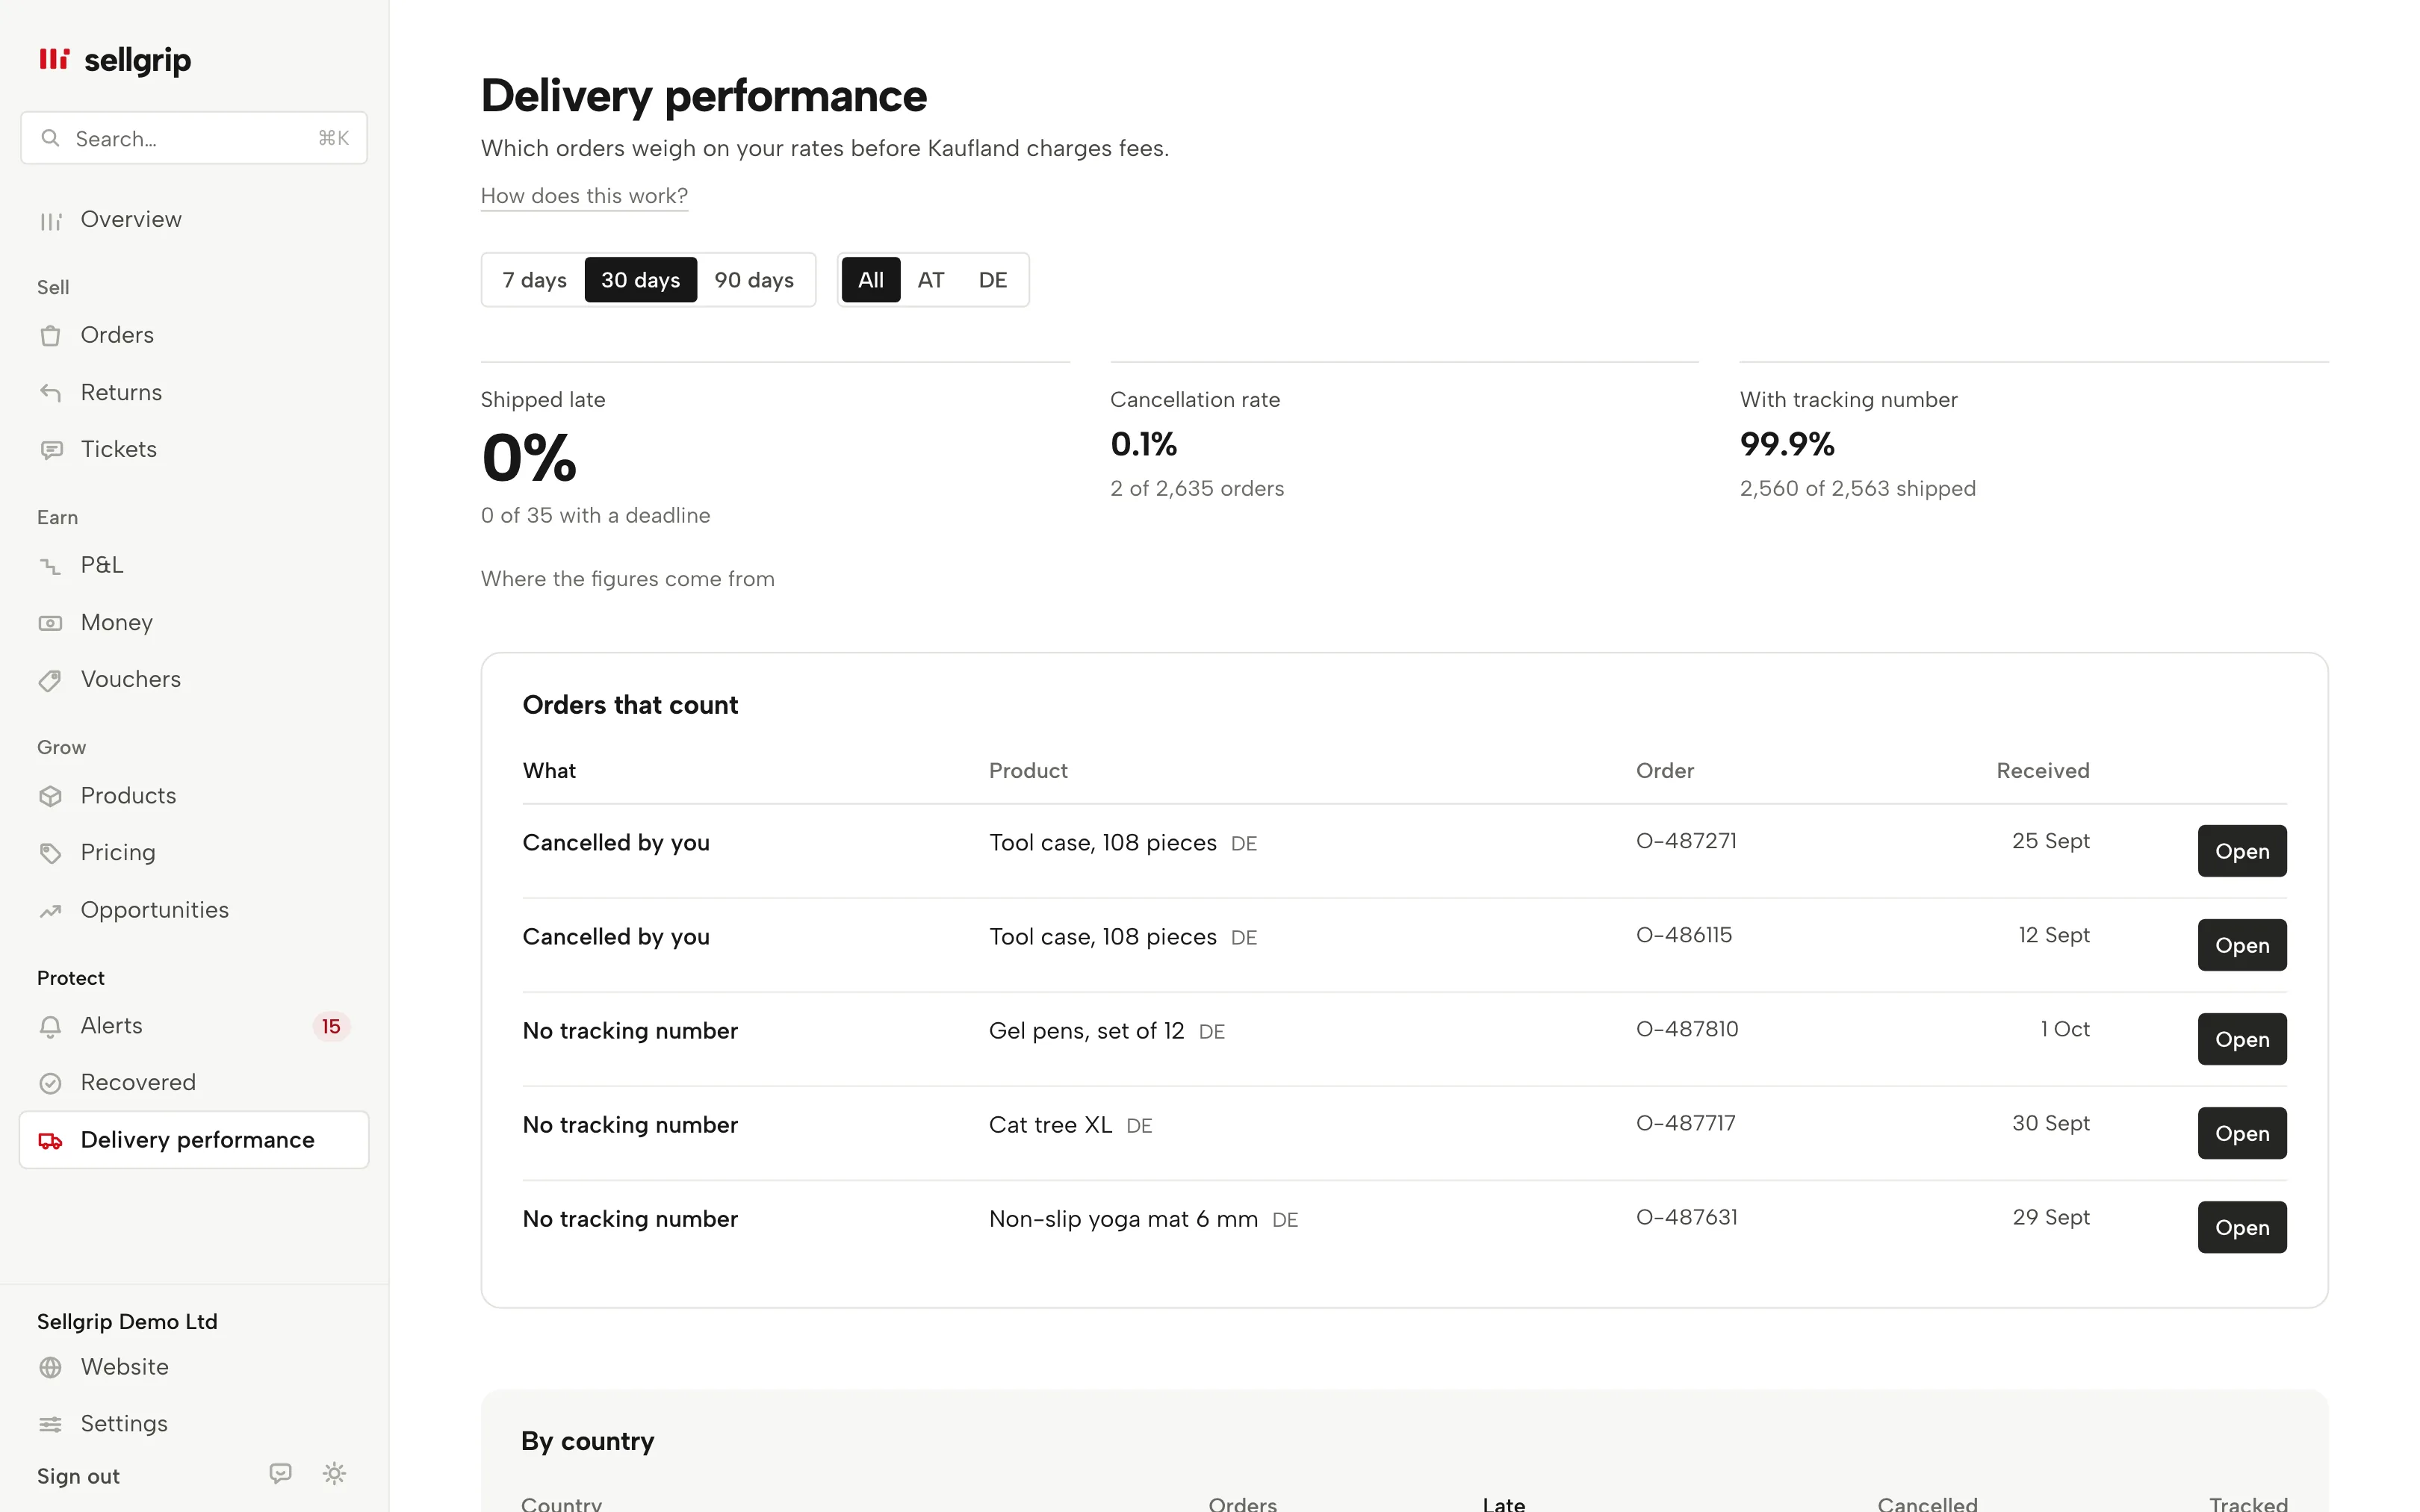This screenshot has width=2420, height=1512.
Task: Open the Opportunities page label
Action: [155, 910]
